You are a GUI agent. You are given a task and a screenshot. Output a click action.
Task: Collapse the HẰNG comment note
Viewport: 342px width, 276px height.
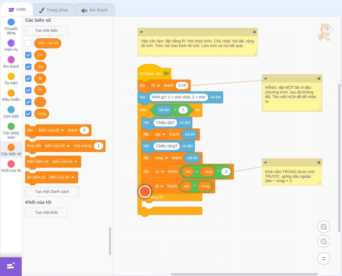[x=265, y=78]
